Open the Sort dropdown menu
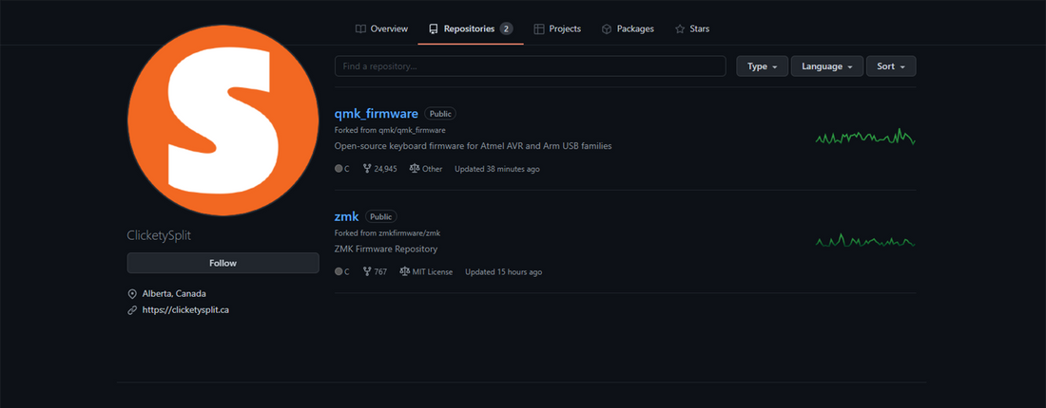1046x408 pixels. (891, 66)
